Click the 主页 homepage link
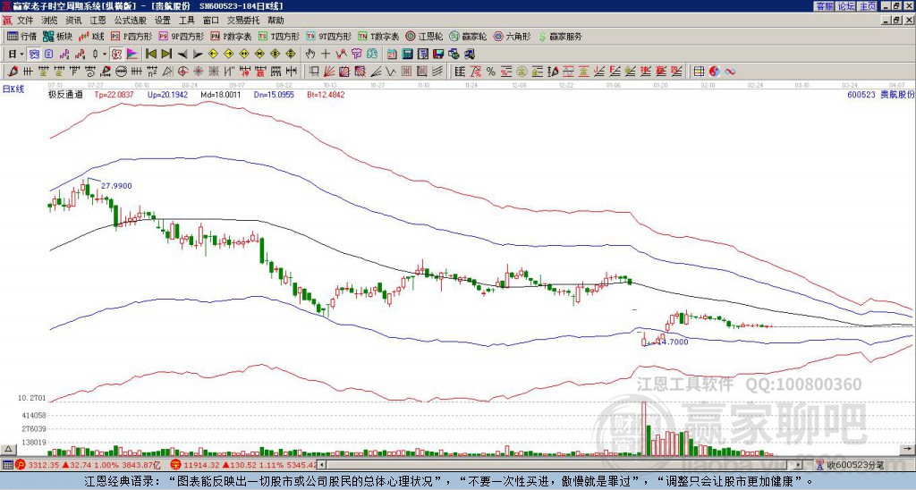This screenshot has height=490, width=916. click(867, 6)
